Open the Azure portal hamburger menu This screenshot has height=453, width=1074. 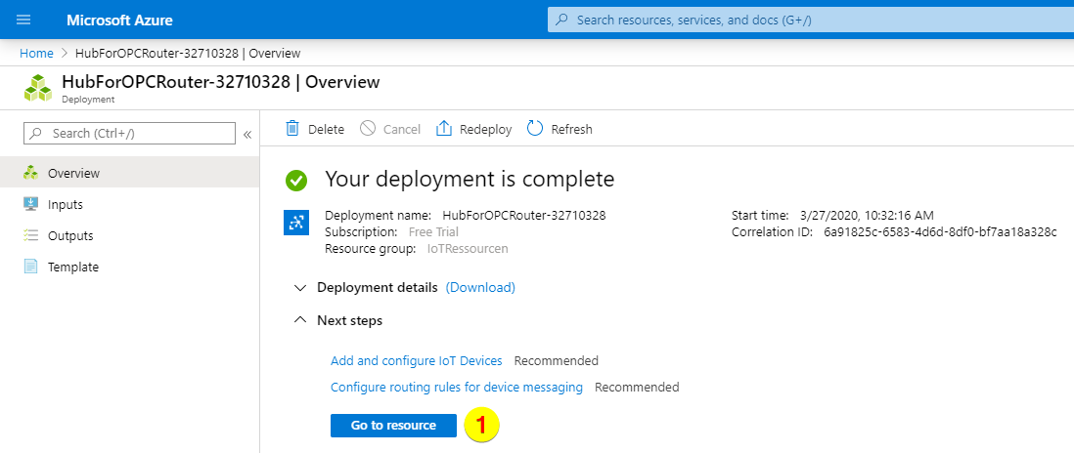(23, 20)
